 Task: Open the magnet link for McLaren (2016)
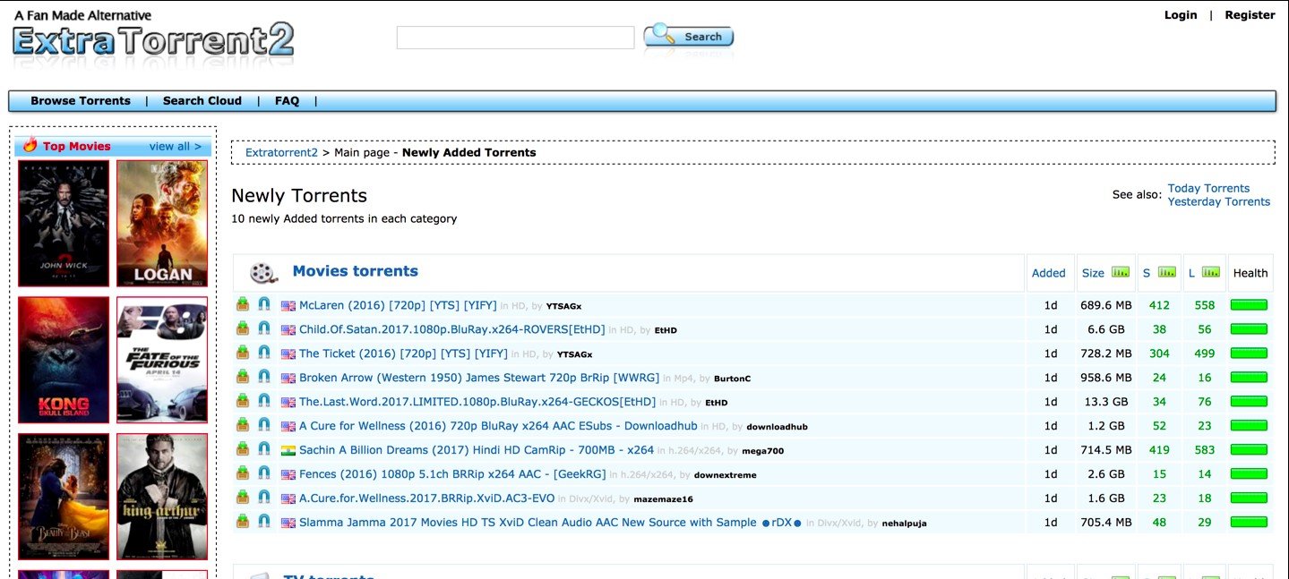264,304
